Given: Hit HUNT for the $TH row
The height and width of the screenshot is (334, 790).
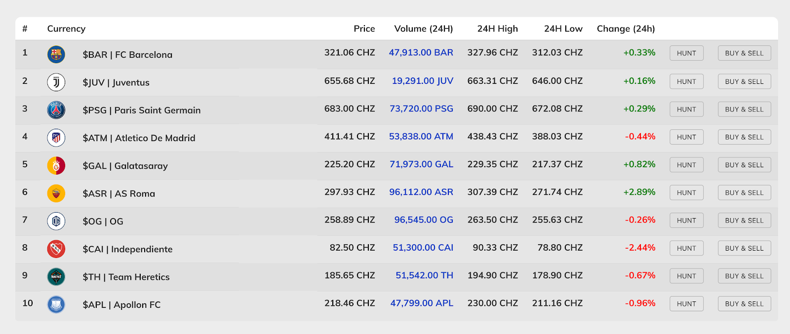Looking at the screenshot, I should point(686,276).
